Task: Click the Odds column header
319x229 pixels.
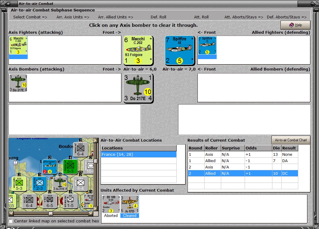Action: point(259,148)
